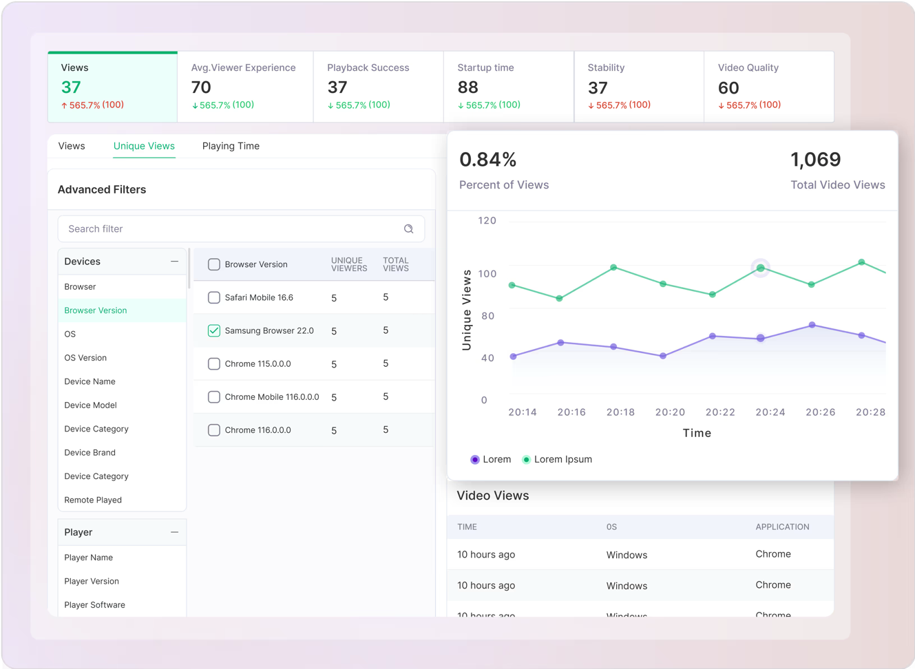Click the Safari Mobile 16.6 row label
The image size is (915, 669).
[x=259, y=297]
